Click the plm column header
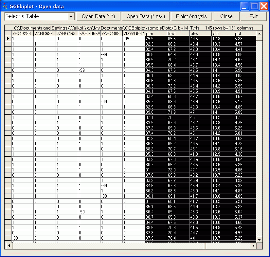The image size is (270, 257). tap(156, 33)
